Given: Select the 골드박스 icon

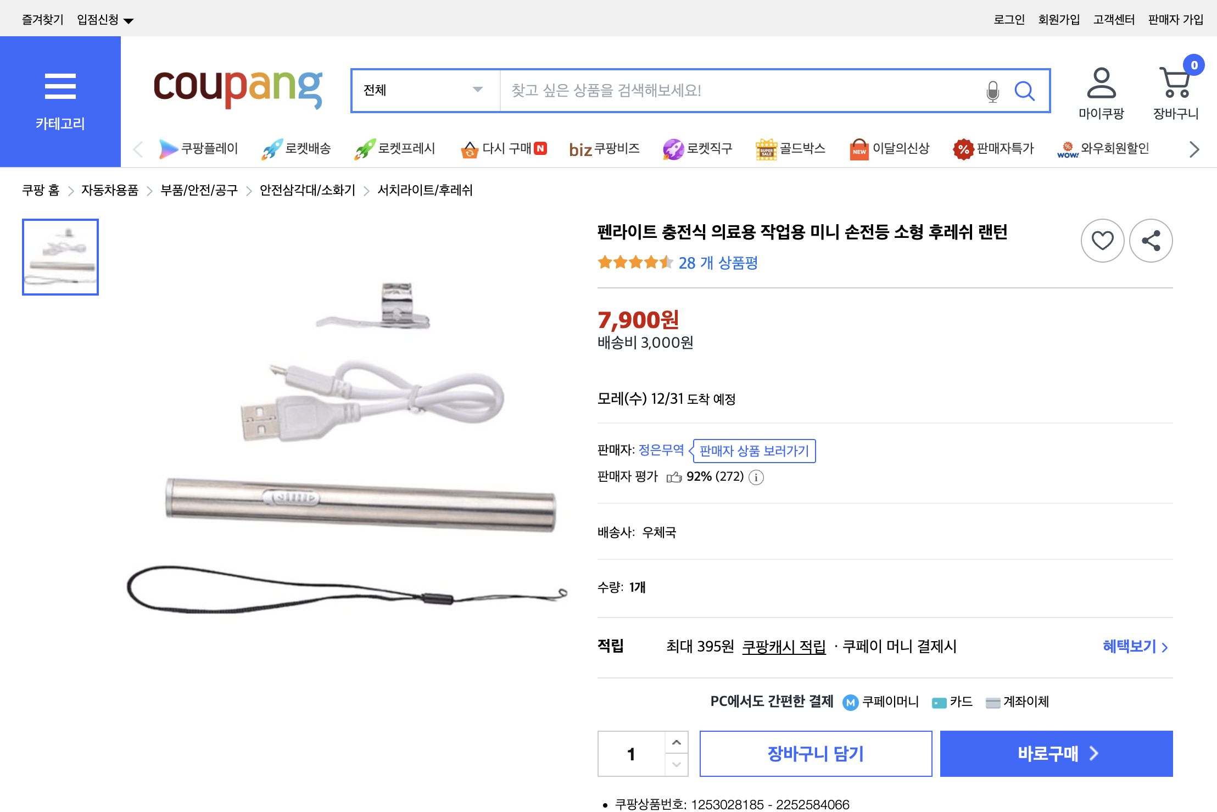Looking at the screenshot, I should [767, 148].
